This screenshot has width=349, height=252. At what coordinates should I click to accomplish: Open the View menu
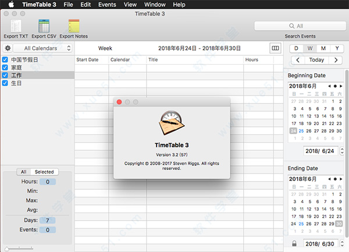[130, 5]
